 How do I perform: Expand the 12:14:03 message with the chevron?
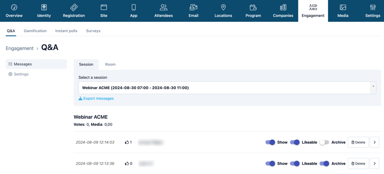[x=375, y=142]
